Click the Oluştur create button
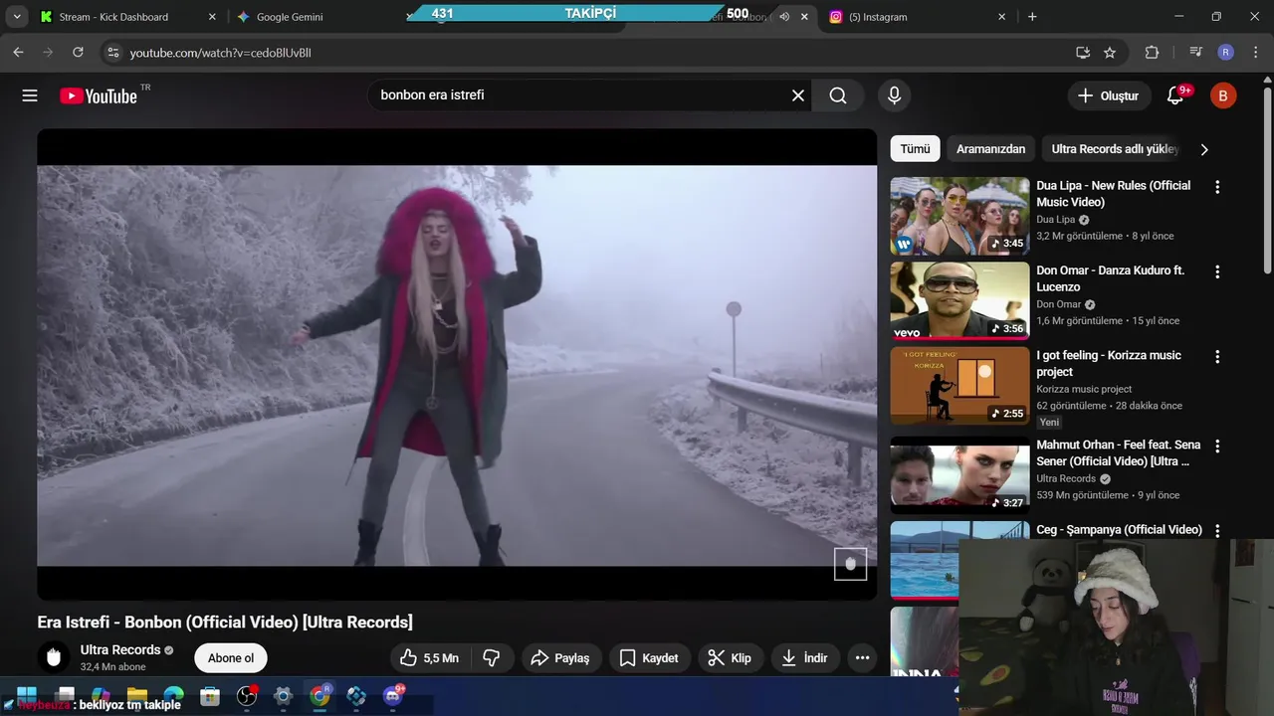1274x716 pixels. (x=1109, y=95)
